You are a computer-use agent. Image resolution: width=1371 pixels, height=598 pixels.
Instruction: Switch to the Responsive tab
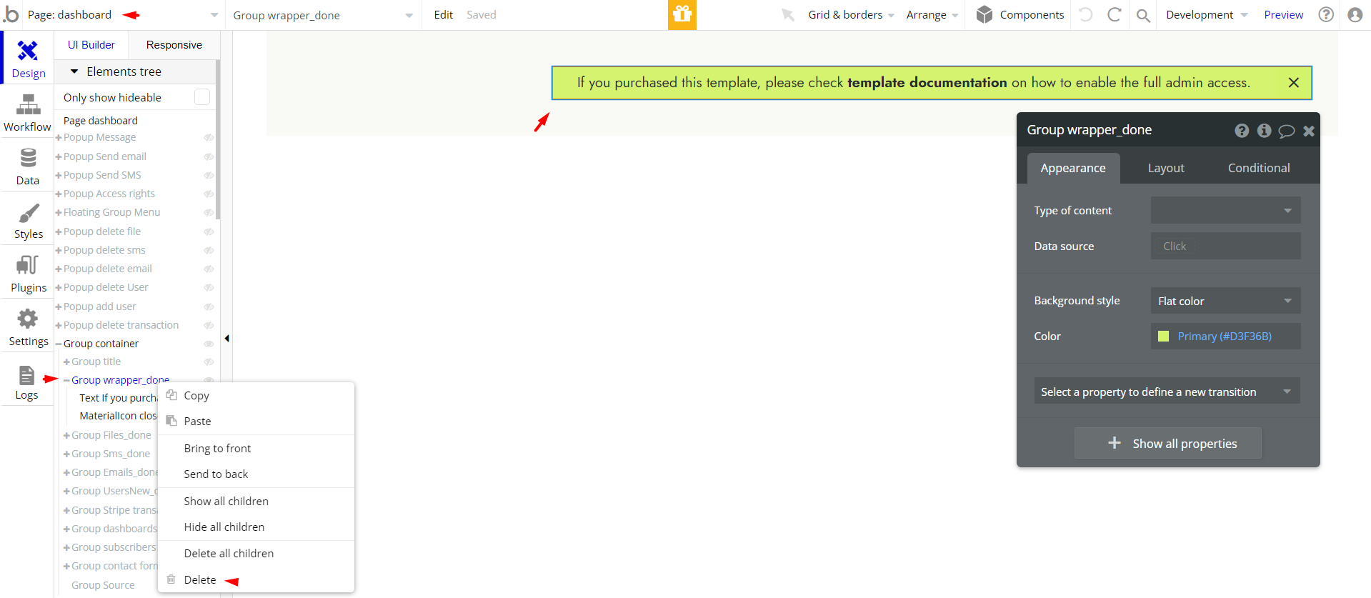(174, 44)
